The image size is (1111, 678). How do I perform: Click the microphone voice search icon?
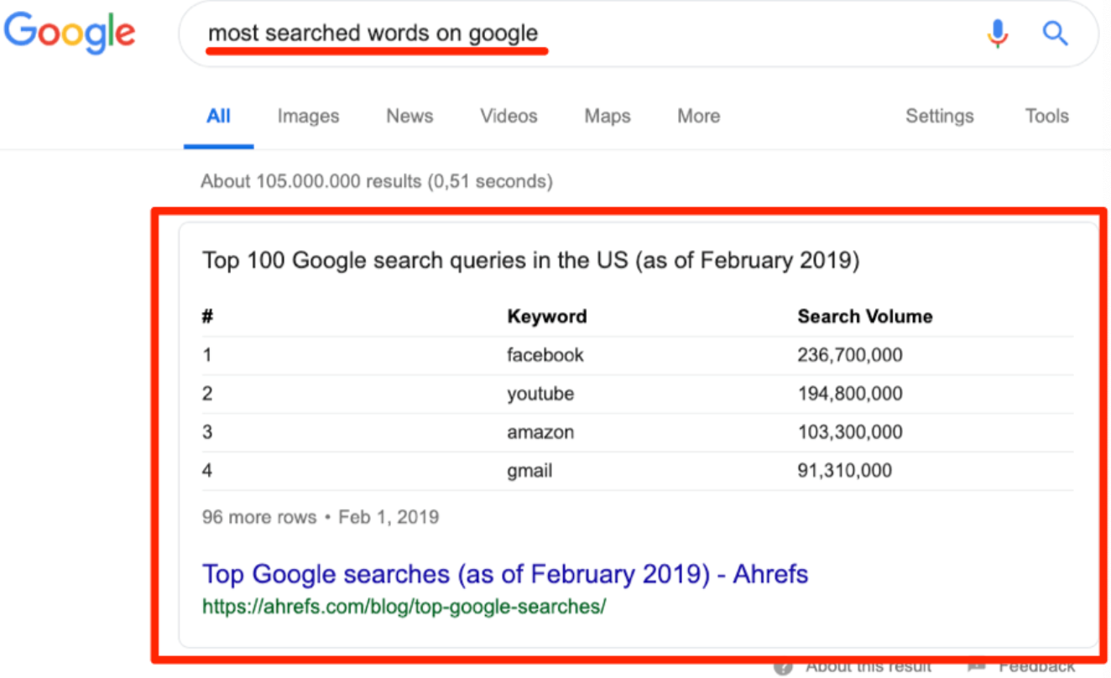point(998,34)
